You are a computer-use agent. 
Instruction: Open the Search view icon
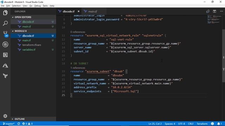pyautogui.click(x=5, y=23)
